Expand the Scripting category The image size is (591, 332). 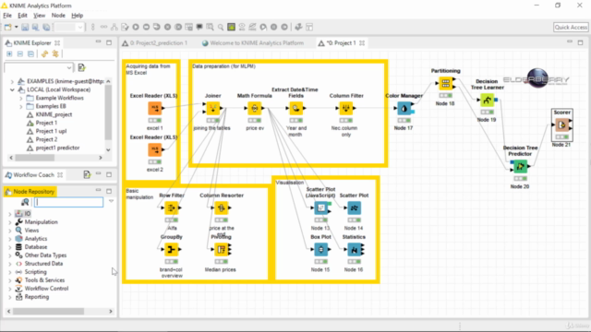pos(10,272)
